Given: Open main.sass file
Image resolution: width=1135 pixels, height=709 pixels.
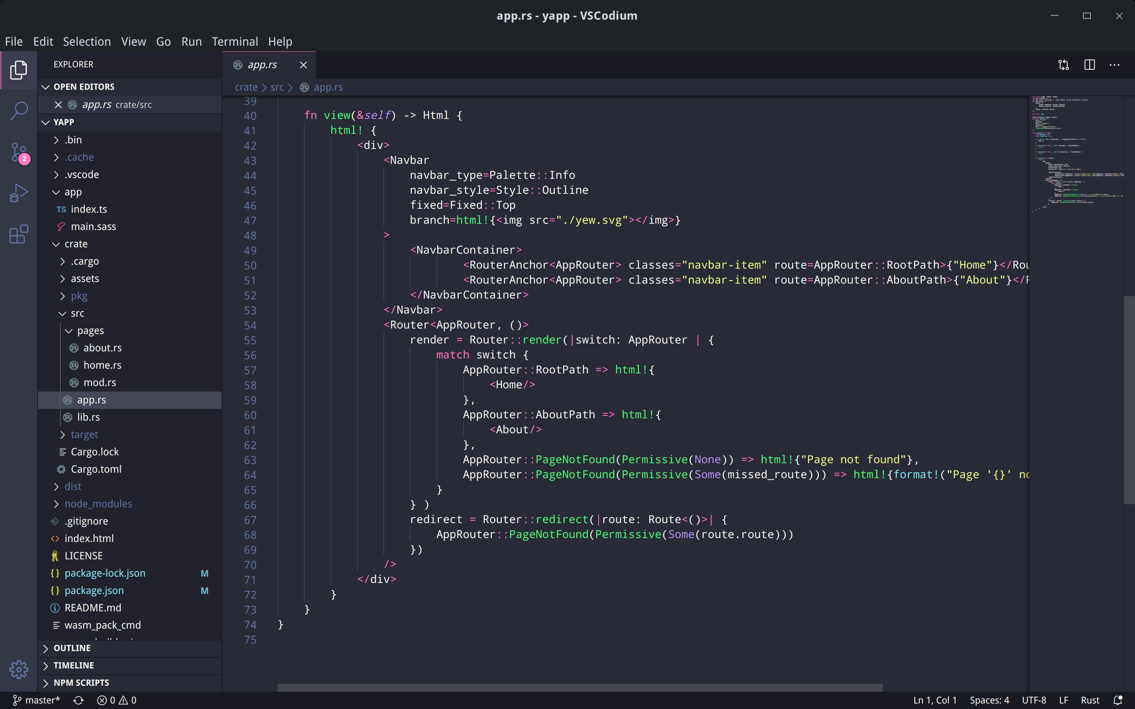Looking at the screenshot, I should [x=130, y=226].
